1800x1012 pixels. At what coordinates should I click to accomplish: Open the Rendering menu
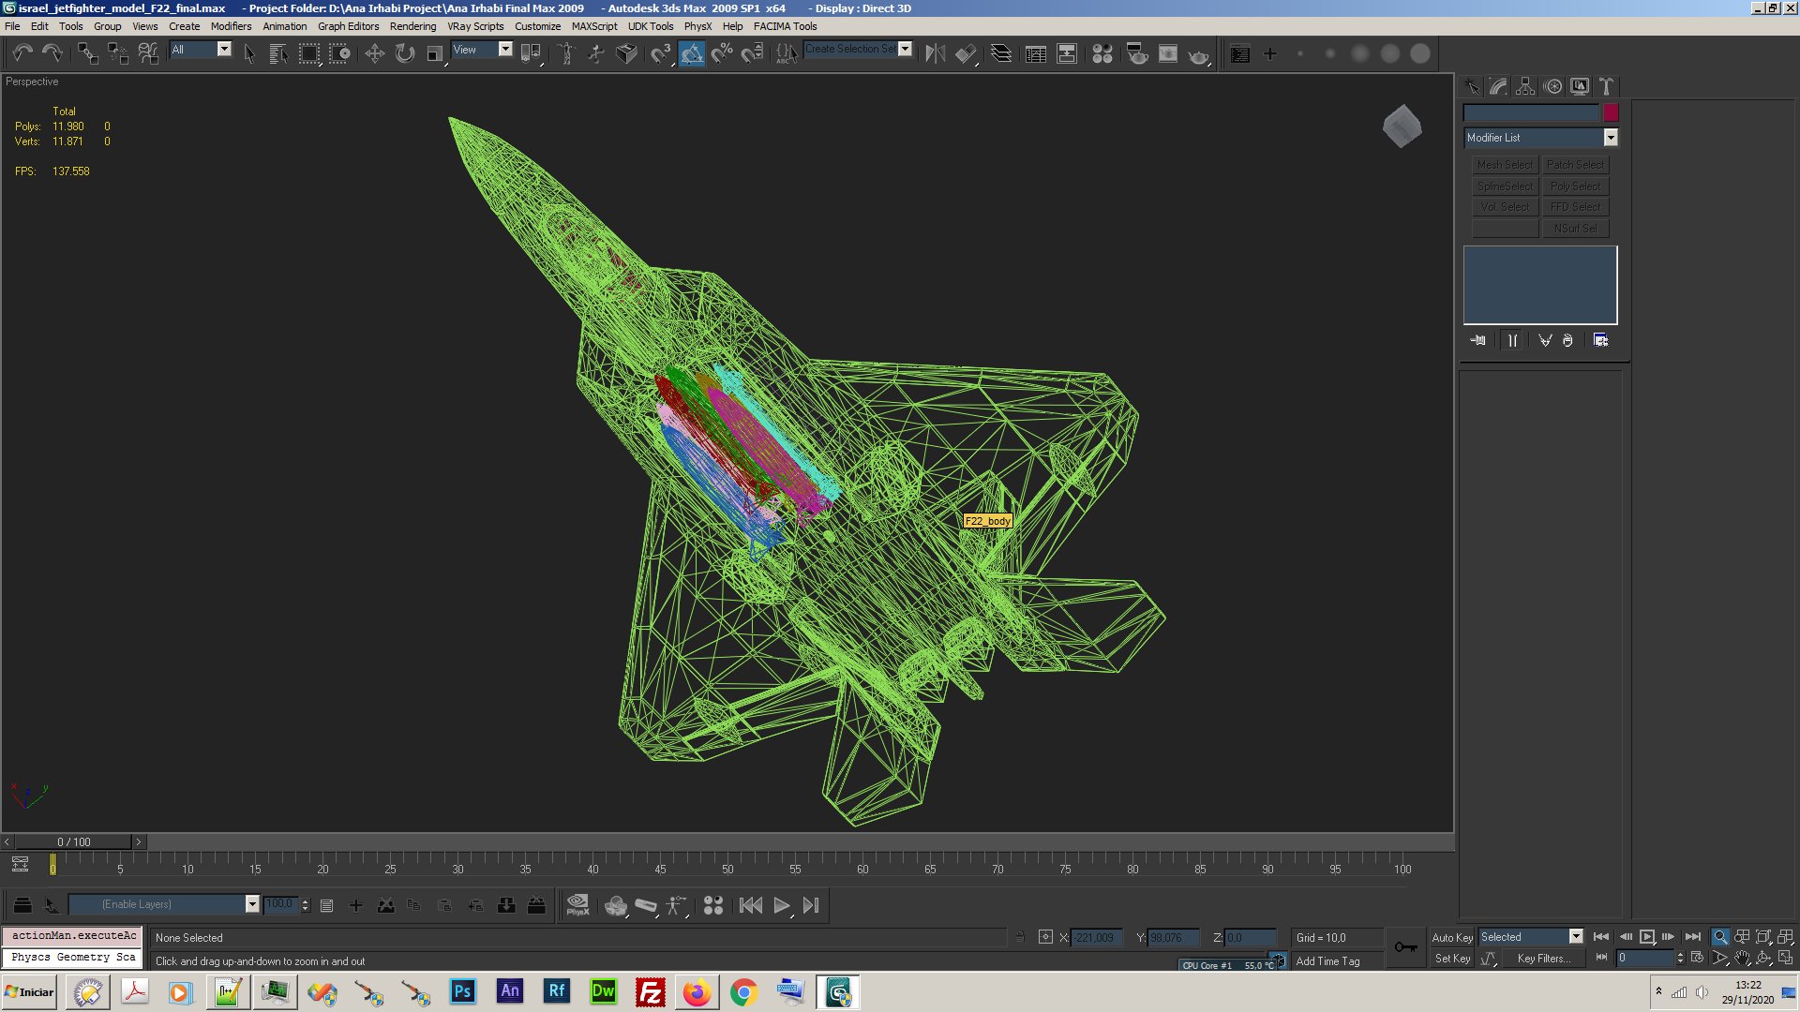click(x=411, y=27)
